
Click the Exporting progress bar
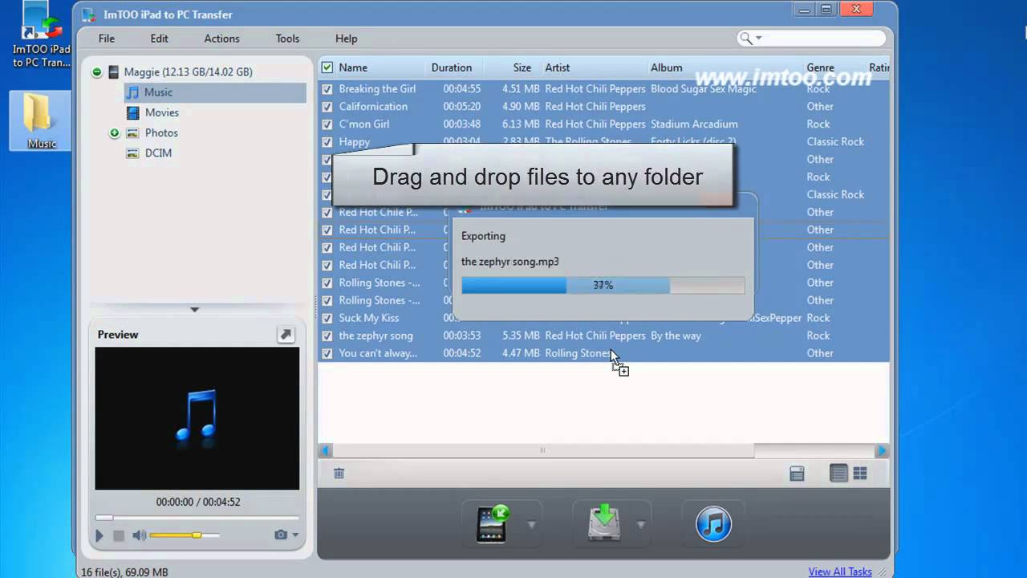tap(603, 285)
